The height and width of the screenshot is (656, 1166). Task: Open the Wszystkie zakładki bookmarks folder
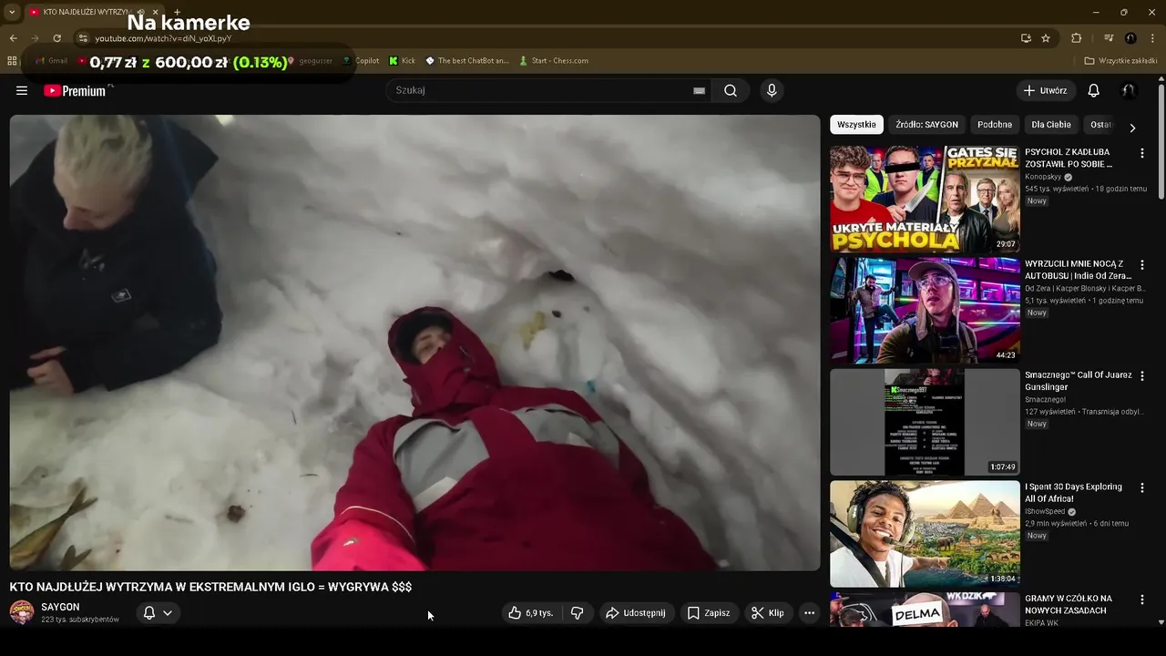pos(1120,61)
